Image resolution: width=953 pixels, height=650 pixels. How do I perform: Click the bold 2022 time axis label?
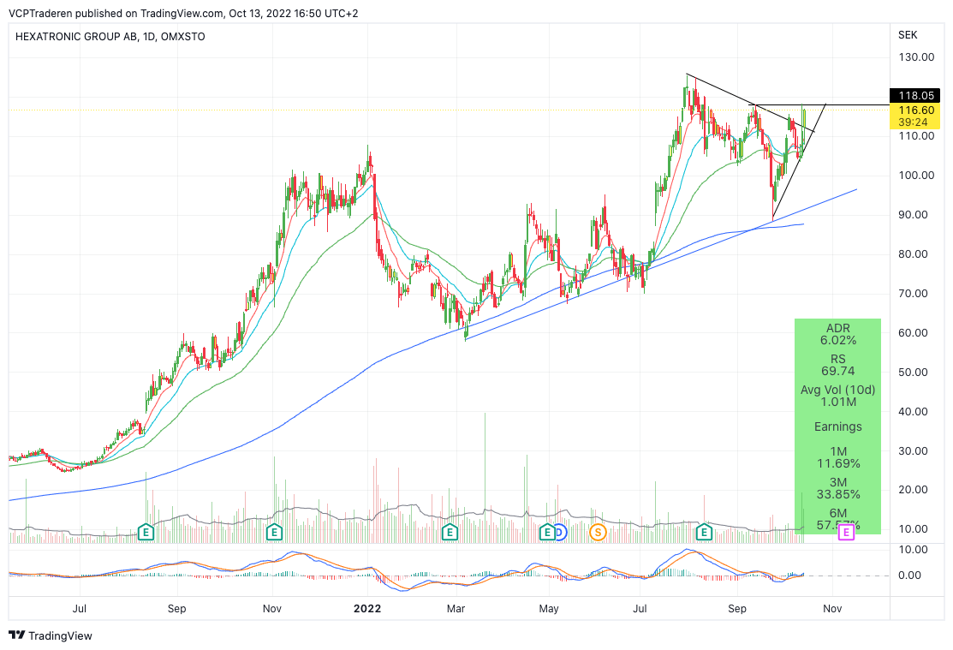click(367, 609)
